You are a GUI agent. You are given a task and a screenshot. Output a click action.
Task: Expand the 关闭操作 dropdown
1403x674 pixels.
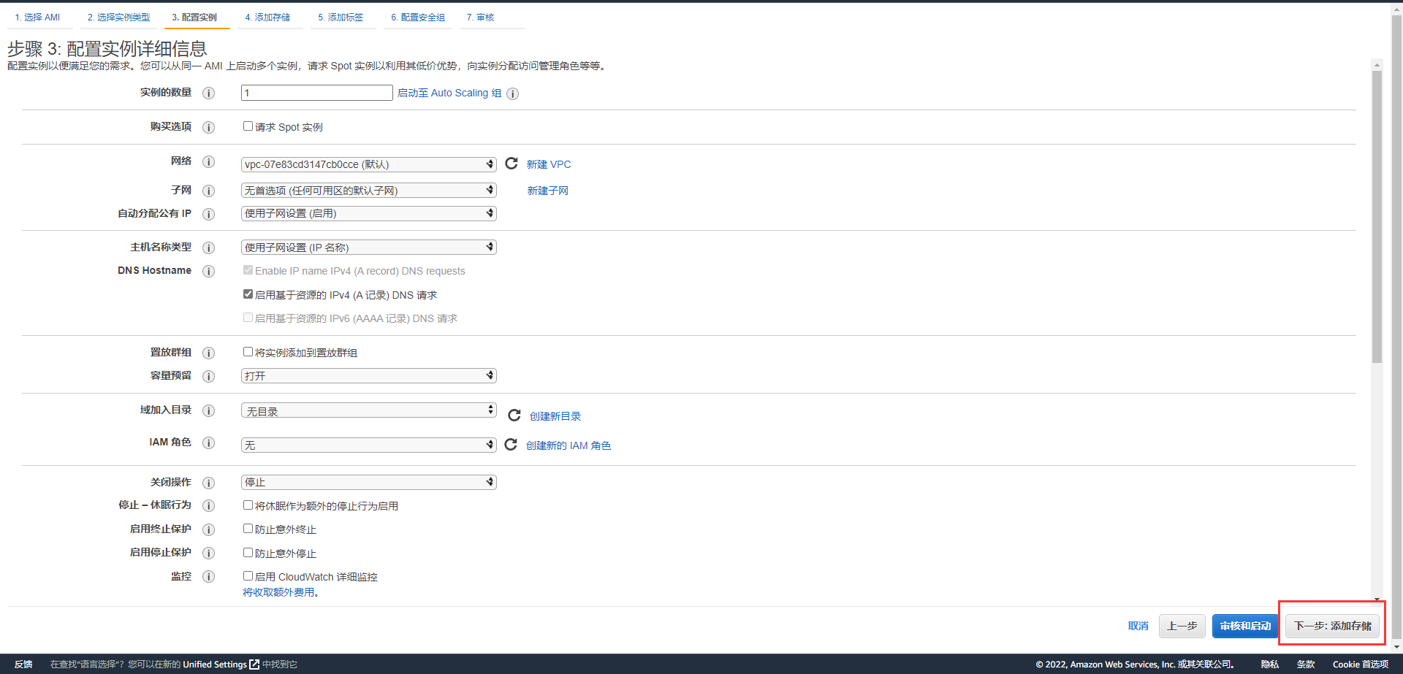pyautogui.click(x=368, y=482)
